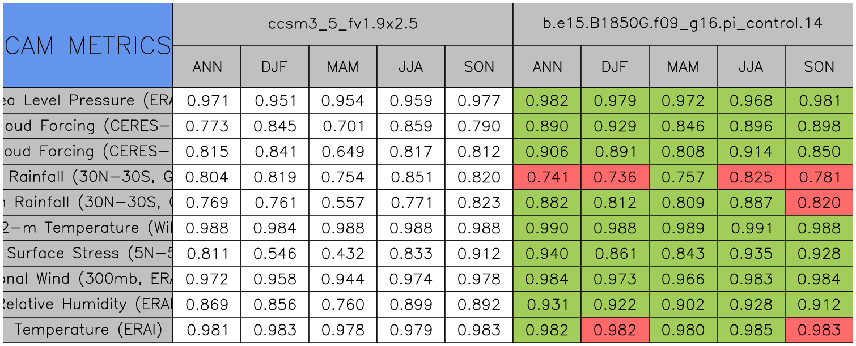Open the 2-m Temperature row label
Image resolution: width=856 pixels, height=346 pixels.
click(88, 228)
